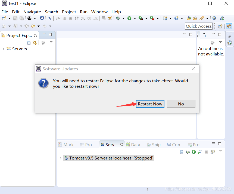Click the green Run icon in main toolbar

coord(129,18)
